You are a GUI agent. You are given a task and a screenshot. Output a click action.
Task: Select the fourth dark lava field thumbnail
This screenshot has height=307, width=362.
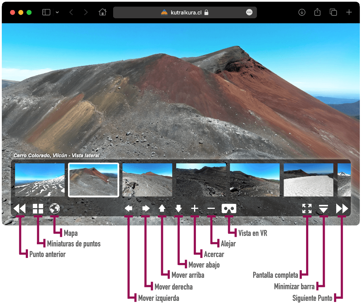[x=201, y=180]
